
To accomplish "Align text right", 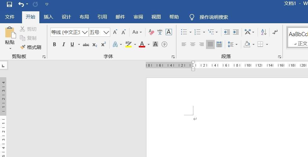I will [202, 45].
